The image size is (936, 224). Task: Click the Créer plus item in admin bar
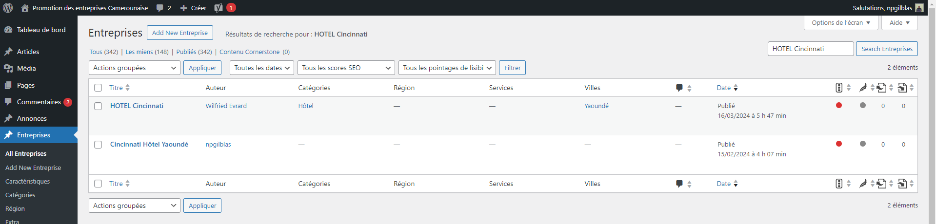[193, 8]
